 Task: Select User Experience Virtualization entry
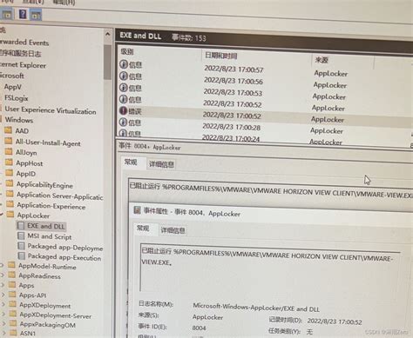(51, 110)
